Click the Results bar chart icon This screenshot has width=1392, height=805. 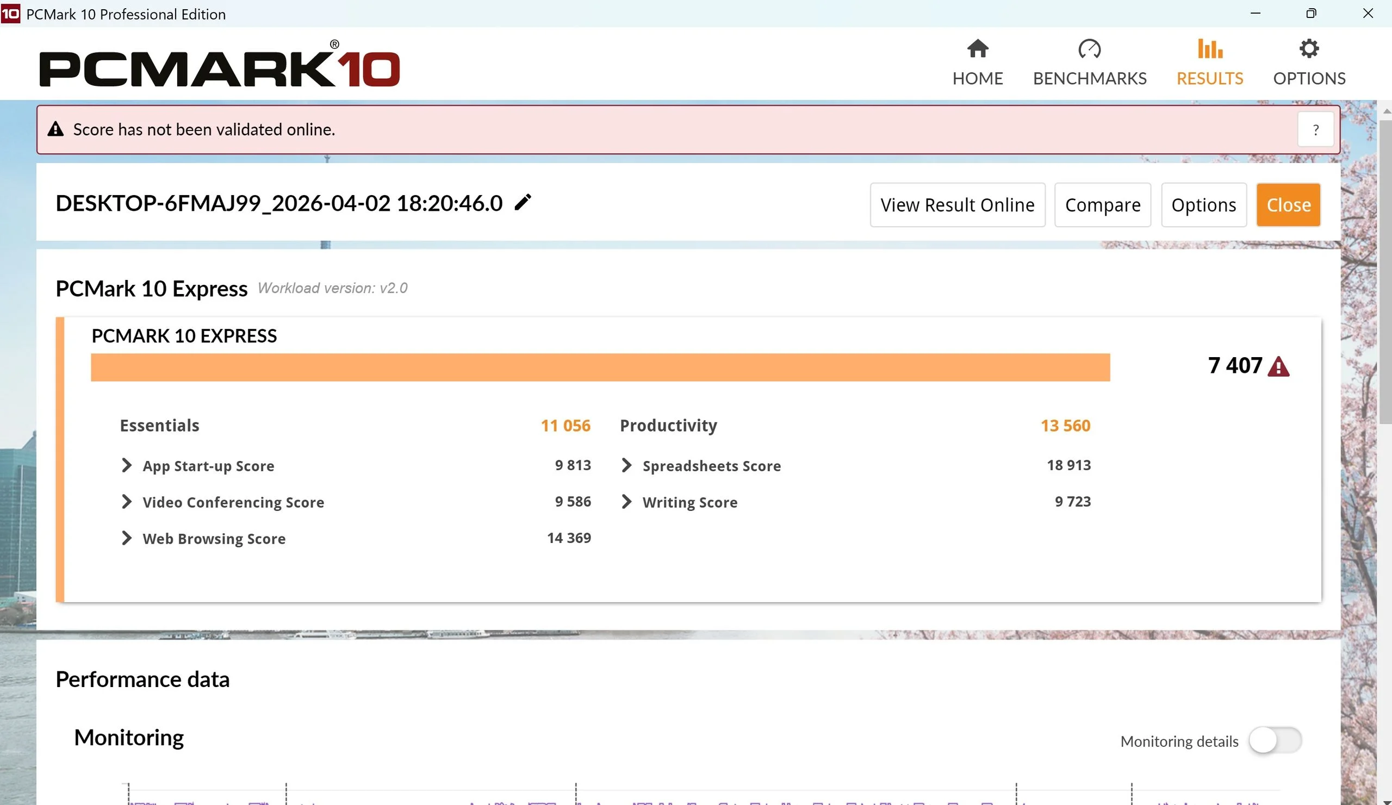(1209, 48)
